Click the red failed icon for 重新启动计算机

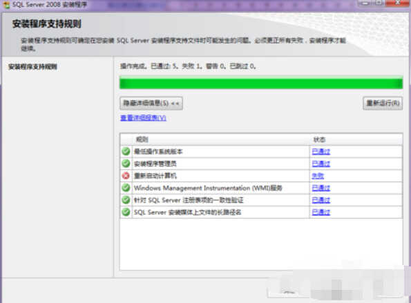click(126, 175)
